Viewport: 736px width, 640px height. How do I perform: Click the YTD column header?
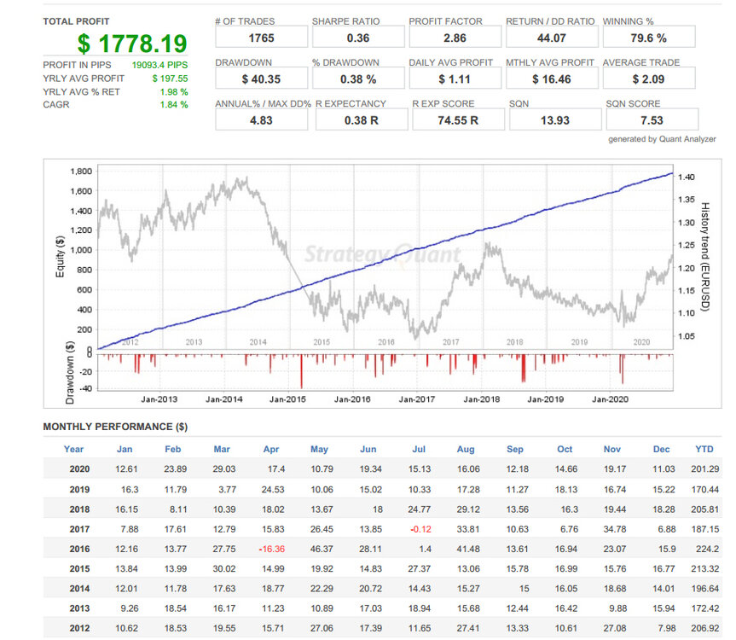(704, 450)
